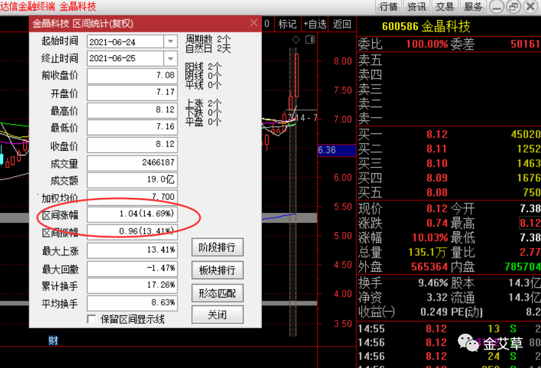Click the diamond icon above the chart
The height and width of the screenshot is (368, 541).
[x=296, y=40]
